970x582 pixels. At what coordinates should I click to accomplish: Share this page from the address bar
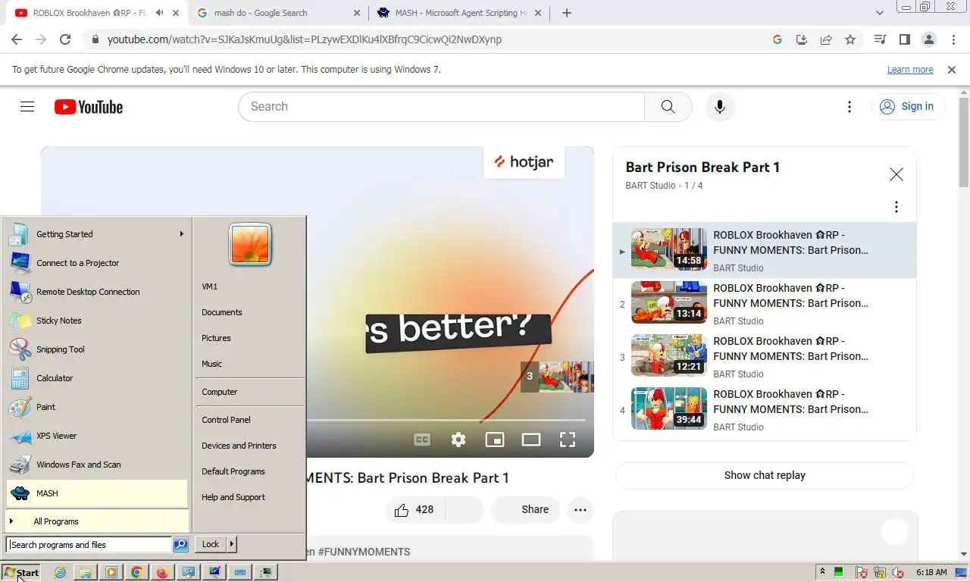point(826,39)
